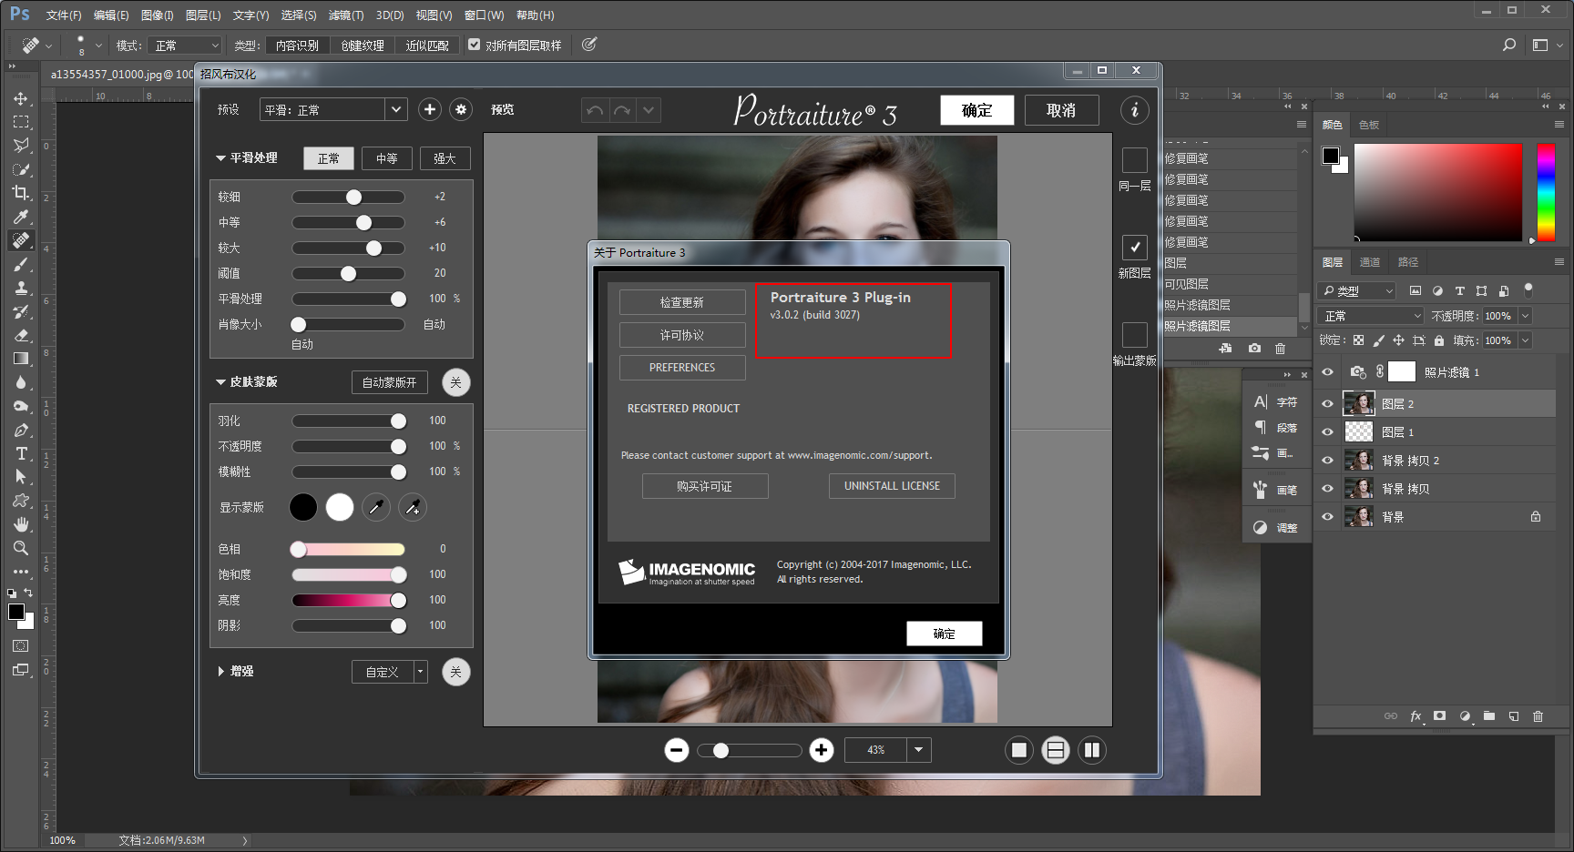Click the 图层 2 layer thumbnail
Screen dimensions: 1574x852
click(x=1359, y=404)
